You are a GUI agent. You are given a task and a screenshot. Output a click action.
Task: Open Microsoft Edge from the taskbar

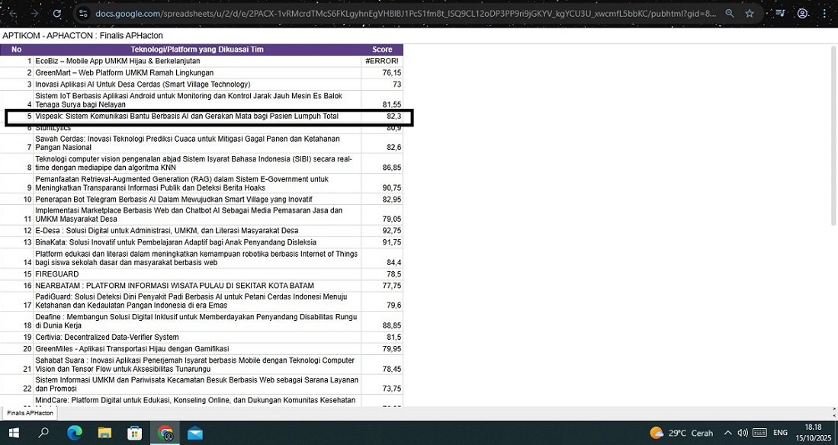pyautogui.click(x=74, y=433)
